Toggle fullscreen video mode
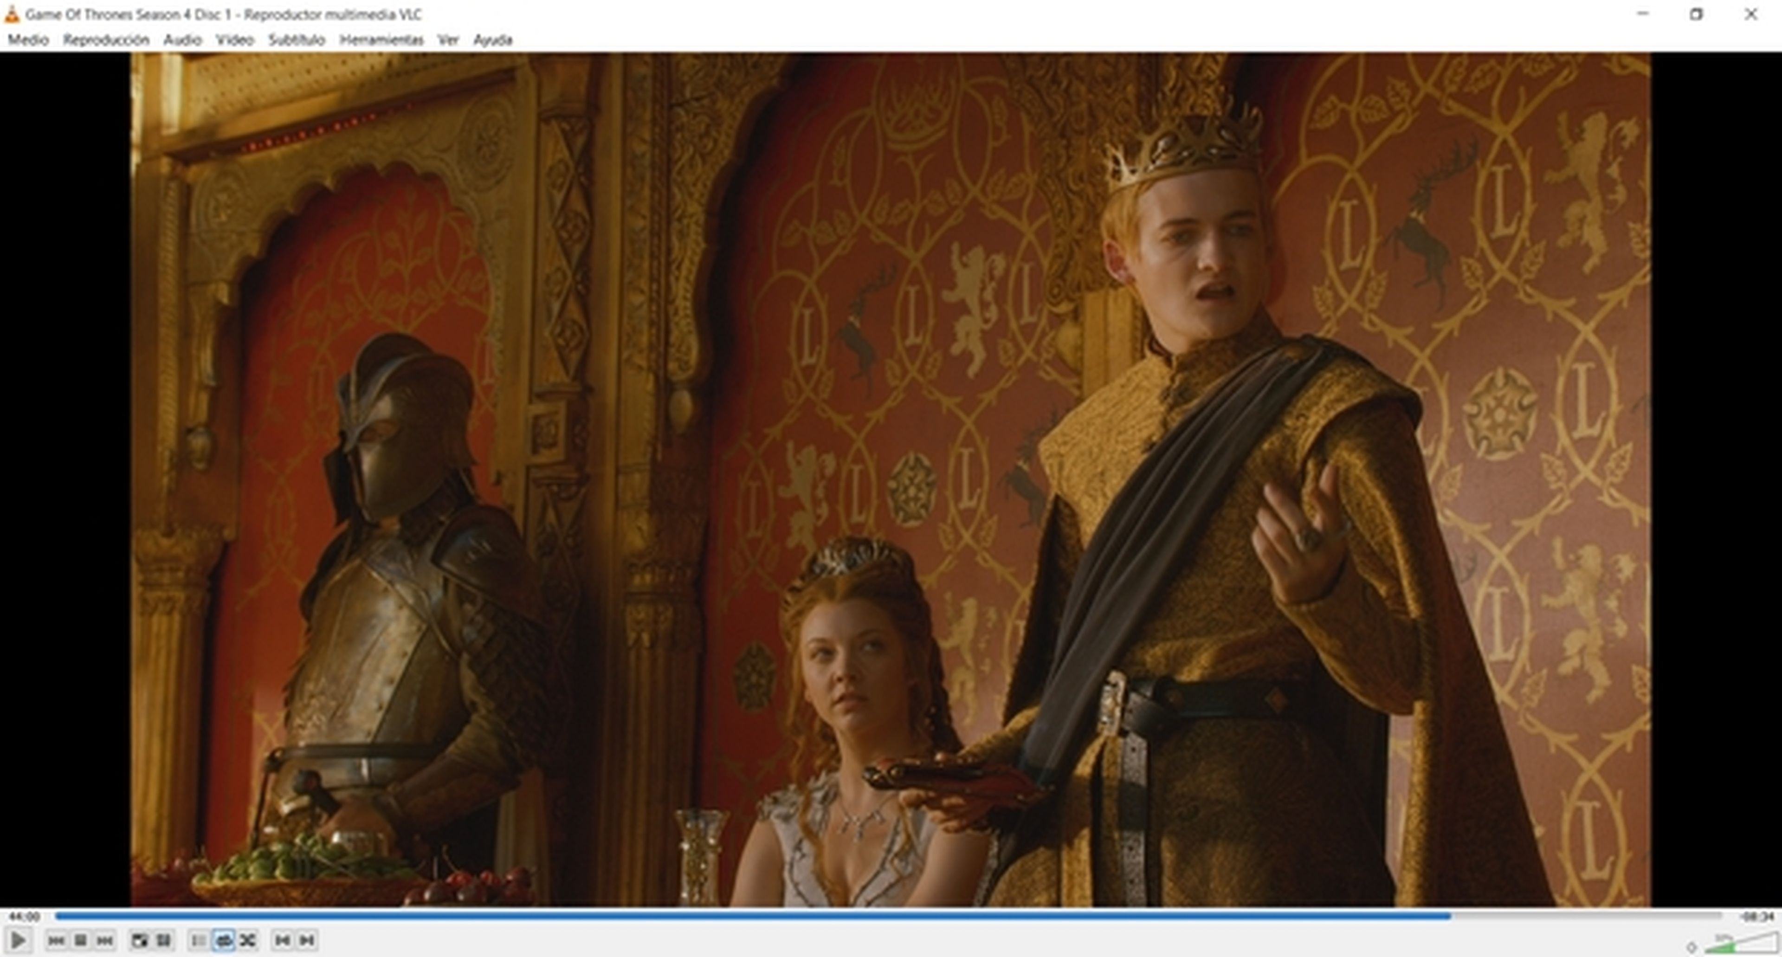1782x957 pixels. (x=139, y=940)
